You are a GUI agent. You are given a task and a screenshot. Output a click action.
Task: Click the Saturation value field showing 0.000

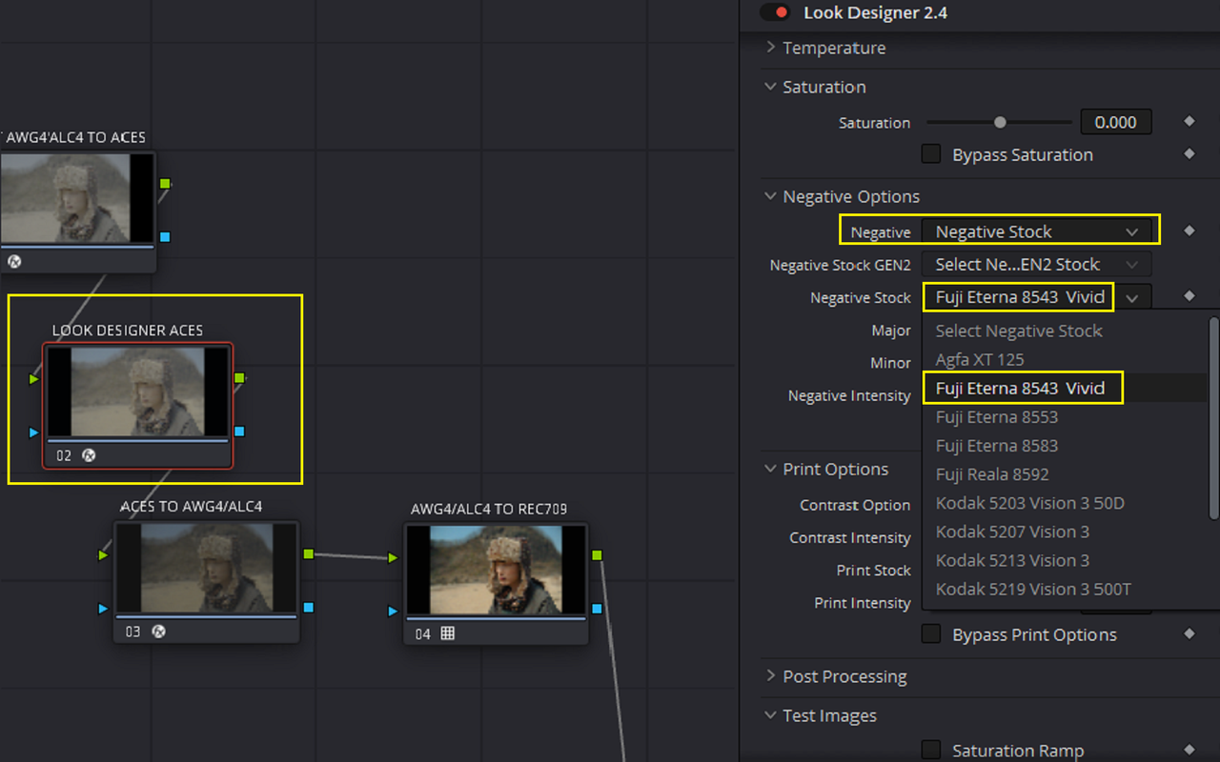1115,122
